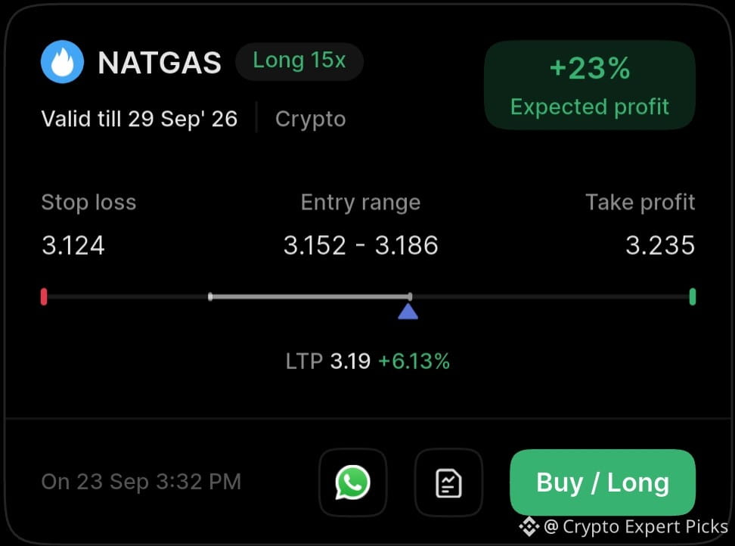Image resolution: width=735 pixels, height=546 pixels.
Task: Open the chart report document icon
Action: tap(448, 482)
